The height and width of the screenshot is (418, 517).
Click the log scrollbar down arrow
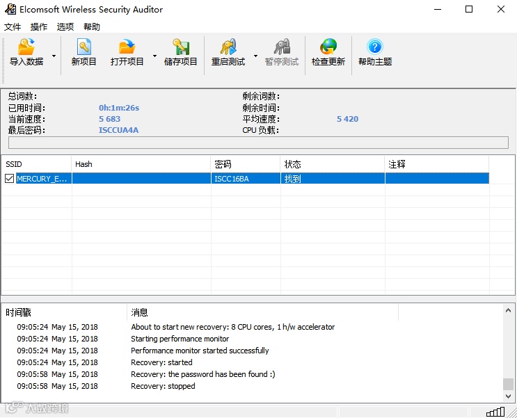(x=508, y=396)
